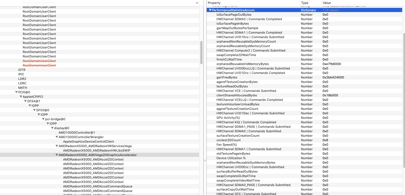Select the first AMDRadeonX5000_AMDAccel2DContext row
Screen dimensions: 405x195
(x=93, y=159)
